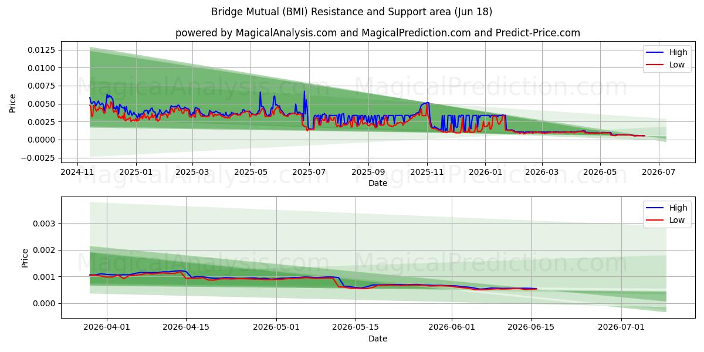
Task: Click the '2025-11' date tick label
Action: 427,171
